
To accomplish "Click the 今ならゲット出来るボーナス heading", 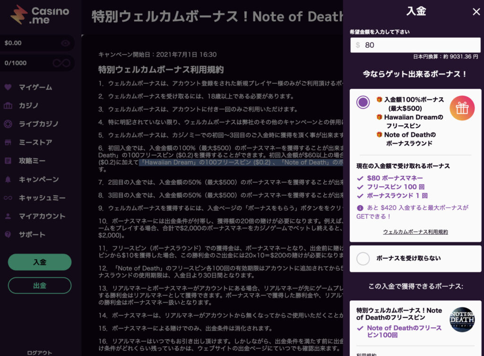I will point(415,74).
